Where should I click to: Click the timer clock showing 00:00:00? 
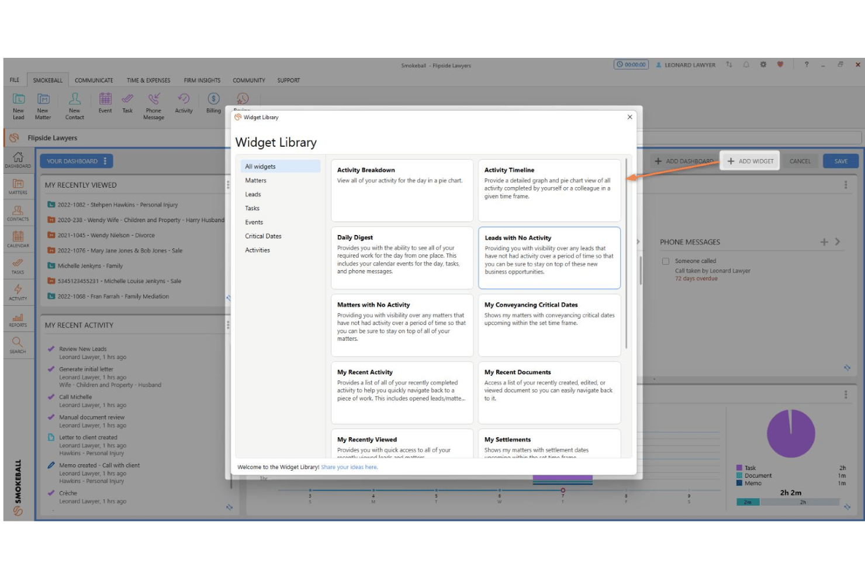[x=631, y=65]
